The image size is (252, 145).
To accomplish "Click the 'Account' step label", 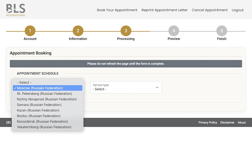I will click(30, 39).
